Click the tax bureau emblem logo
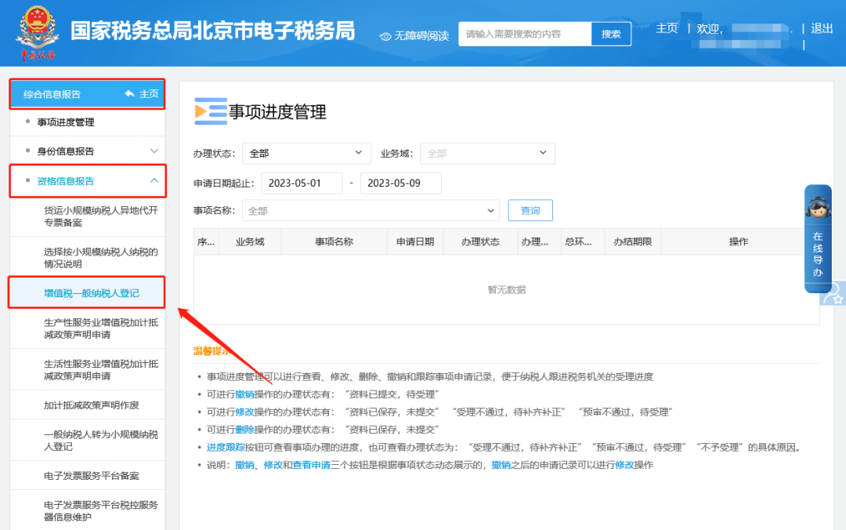This screenshot has width=846, height=530. point(38,32)
